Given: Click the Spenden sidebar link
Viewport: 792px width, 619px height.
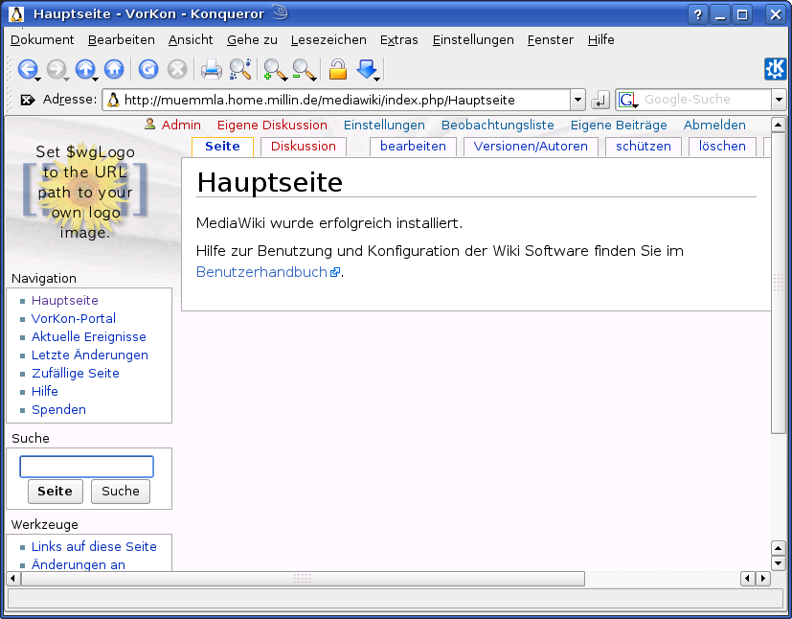Looking at the screenshot, I should (x=58, y=410).
